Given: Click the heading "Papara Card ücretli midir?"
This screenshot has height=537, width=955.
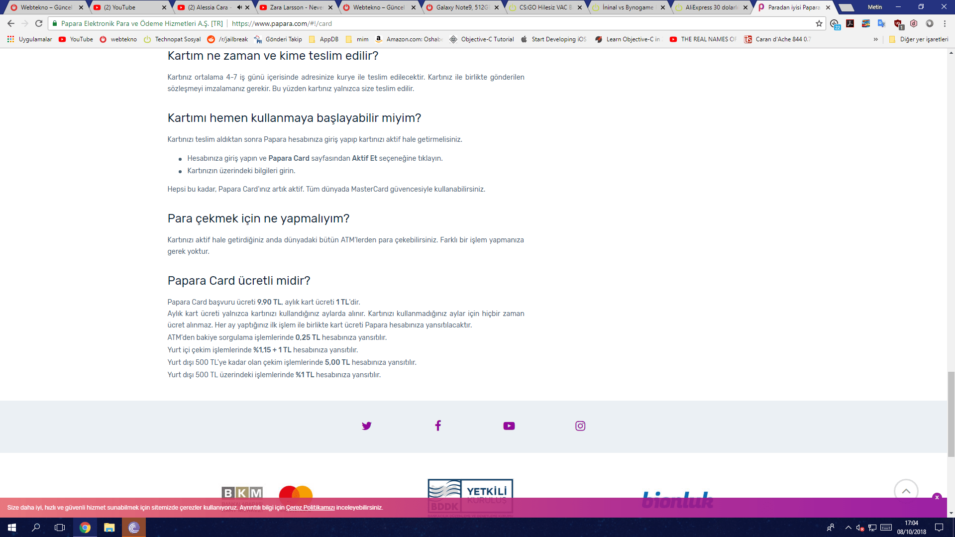Looking at the screenshot, I should pyautogui.click(x=239, y=281).
